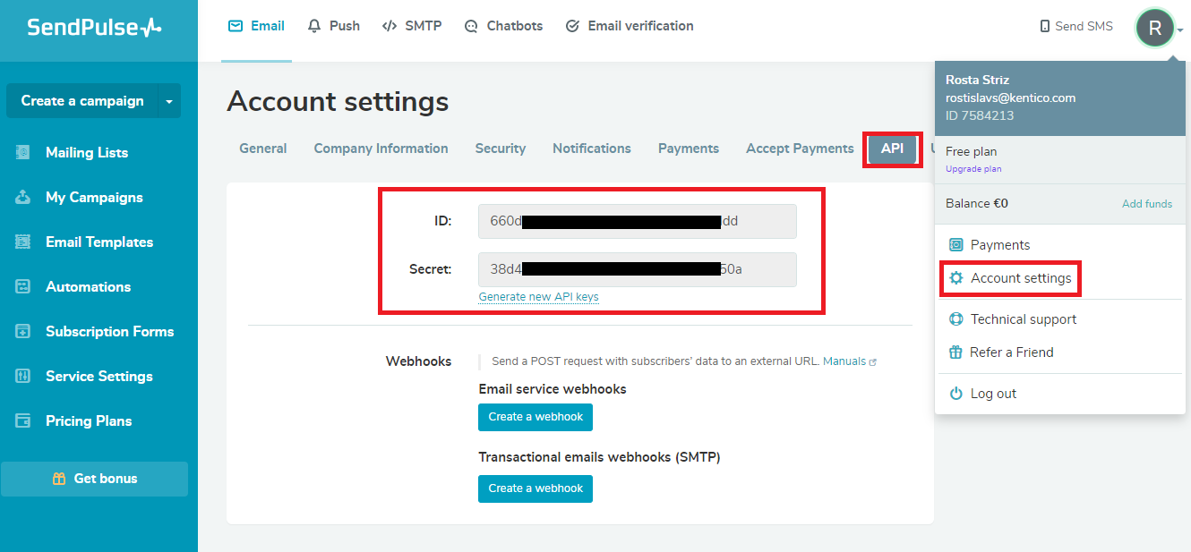Image resolution: width=1191 pixels, height=552 pixels.
Task: Open Email verification section
Action: coord(630,26)
